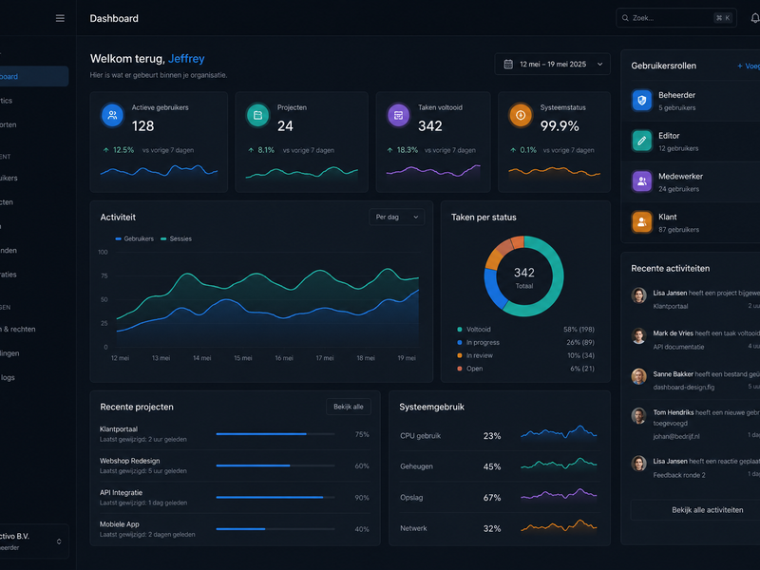Open the date range dropdown 12 mei – 19 mei 2025
Image resolution: width=760 pixels, height=570 pixels.
click(552, 64)
